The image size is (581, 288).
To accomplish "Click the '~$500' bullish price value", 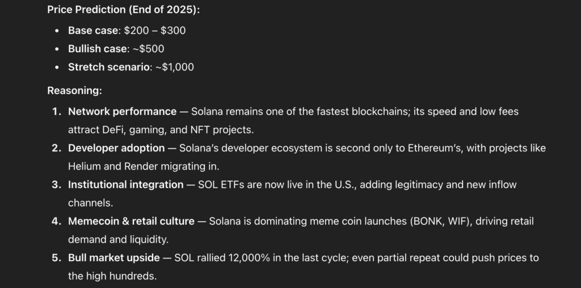I will coord(148,49).
